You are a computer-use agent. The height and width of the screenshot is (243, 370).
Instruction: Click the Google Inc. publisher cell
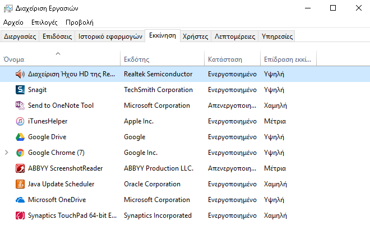(x=141, y=153)
